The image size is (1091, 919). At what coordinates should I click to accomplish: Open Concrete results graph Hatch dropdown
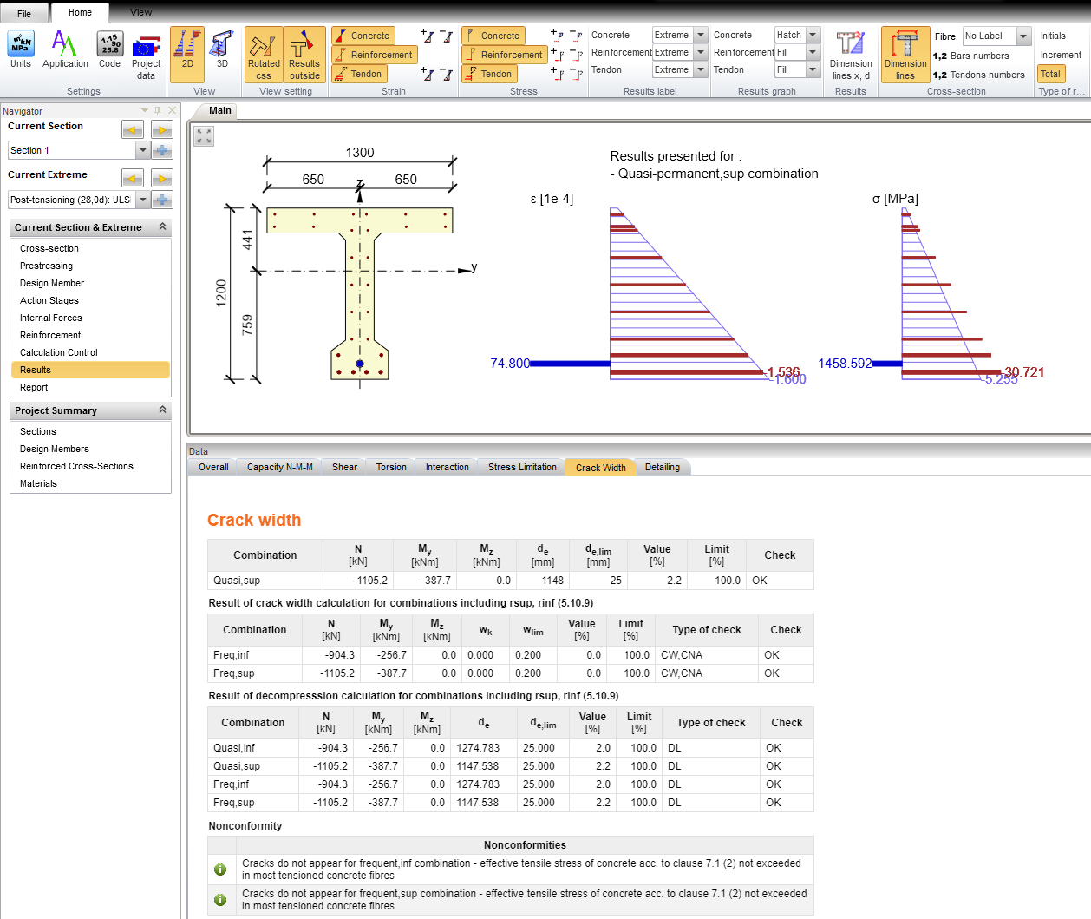tap(813, 36)
